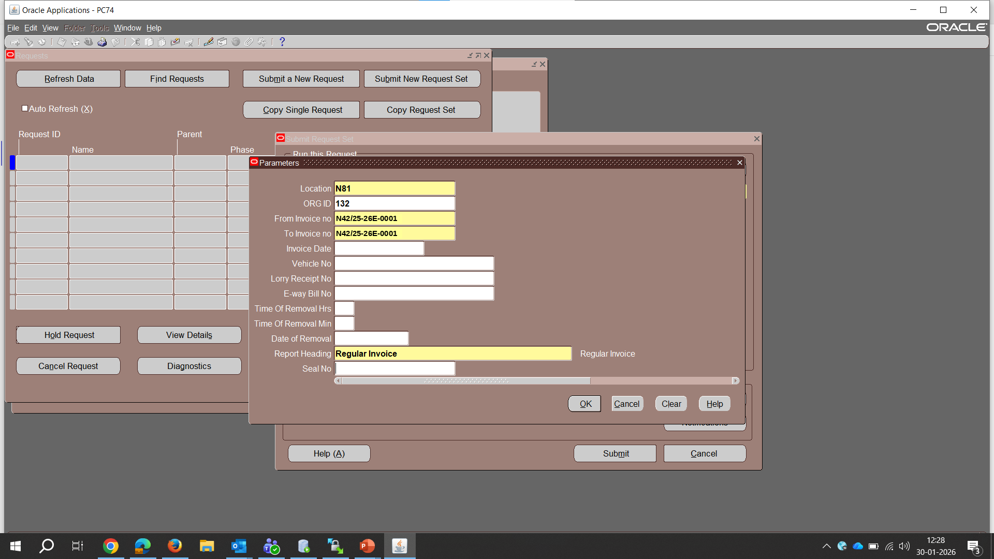Close the Parameters dialog

(x=740, y=163)
